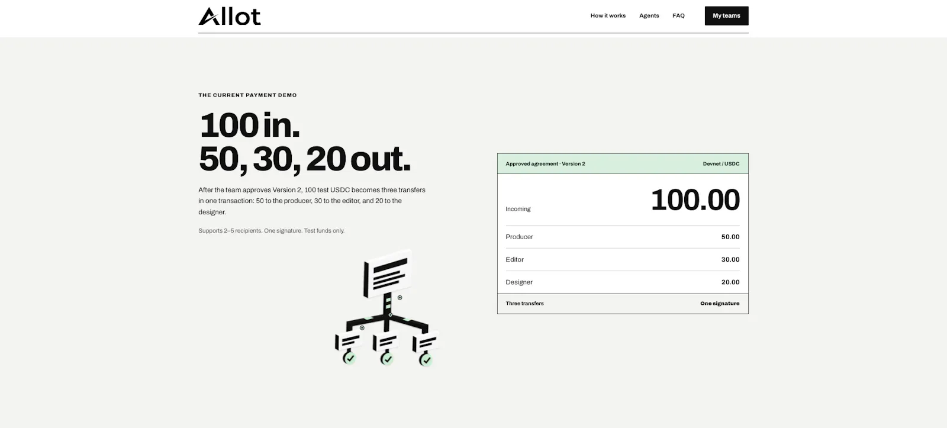The image size is (947, 428).
Task: Select the 'THE CURRENT PAYMENT DEMO' label
Action: [247, 95]
